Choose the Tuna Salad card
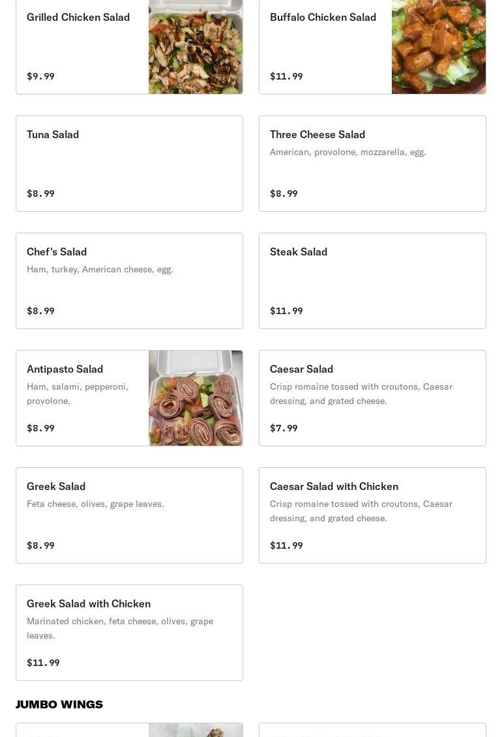The image size is (502, 737). coord(129,164)
